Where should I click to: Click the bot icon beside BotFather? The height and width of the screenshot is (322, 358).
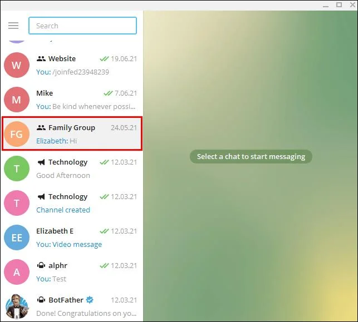point(41,300)
